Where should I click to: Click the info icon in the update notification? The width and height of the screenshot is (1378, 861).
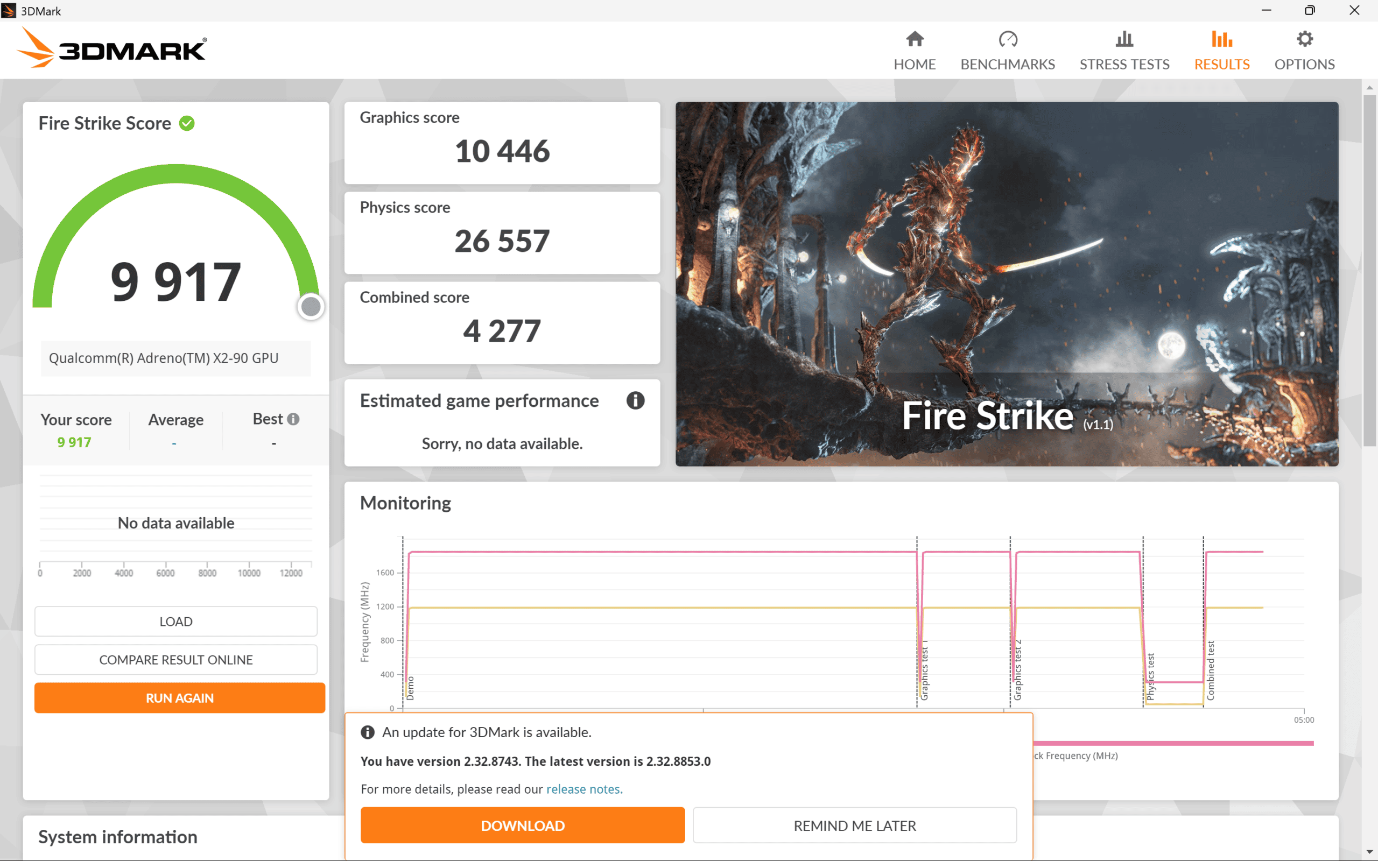(x=368, y=732)
